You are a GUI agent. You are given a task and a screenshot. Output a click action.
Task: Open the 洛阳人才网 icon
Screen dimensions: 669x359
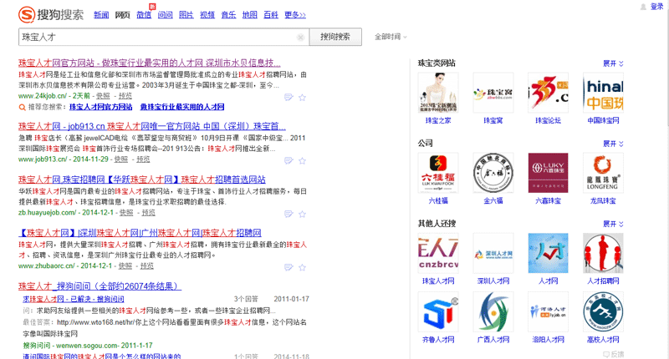click(x=549, y=311)
